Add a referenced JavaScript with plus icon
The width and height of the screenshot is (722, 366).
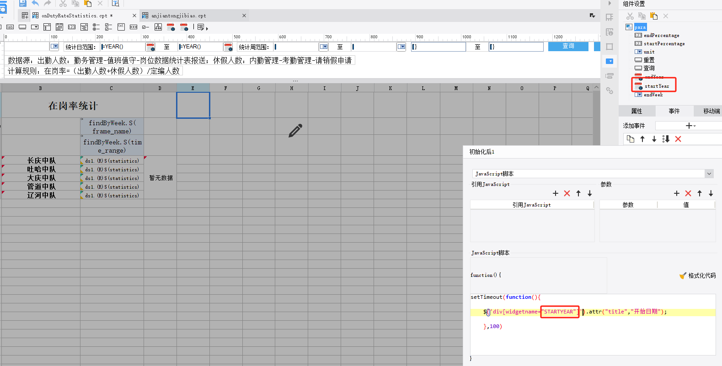(x=556, y=193)
